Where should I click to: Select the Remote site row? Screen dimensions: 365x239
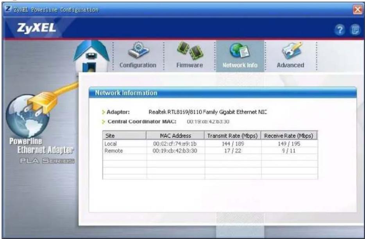[210, 151]
